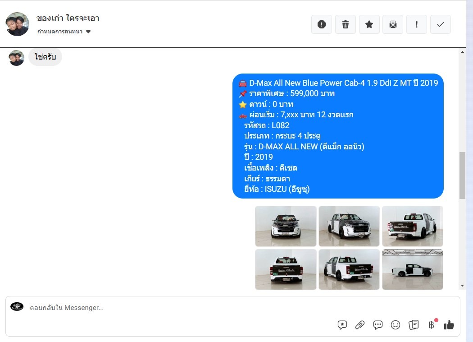Click scrollbar down arrow in chat
Screen dimensions: 473x342
[462, 286]
